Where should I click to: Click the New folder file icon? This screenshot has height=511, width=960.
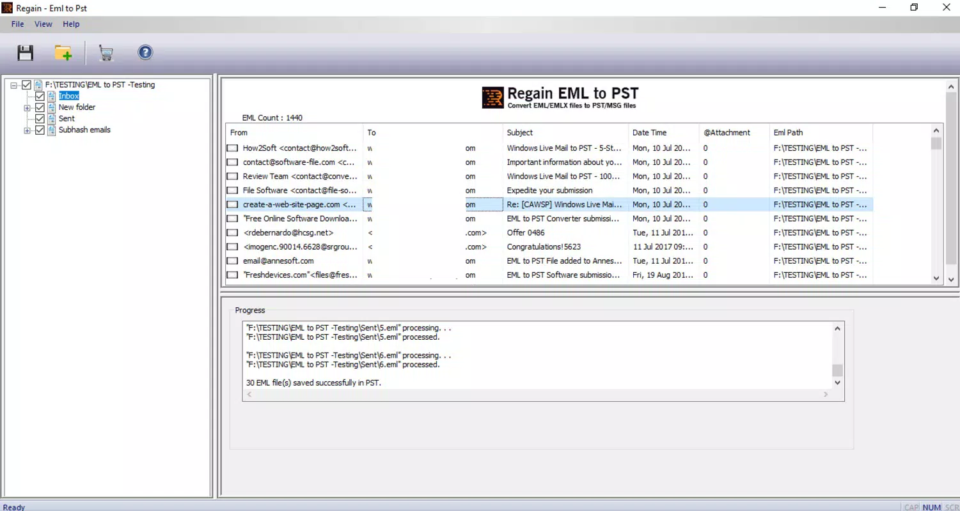coord(51,107)
